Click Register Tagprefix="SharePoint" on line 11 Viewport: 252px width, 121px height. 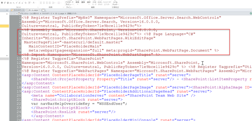pyautogui.click(x=63, y=59)
